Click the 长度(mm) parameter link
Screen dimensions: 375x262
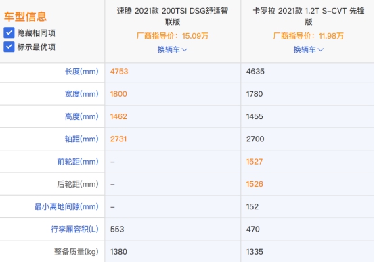click(81, 72)
